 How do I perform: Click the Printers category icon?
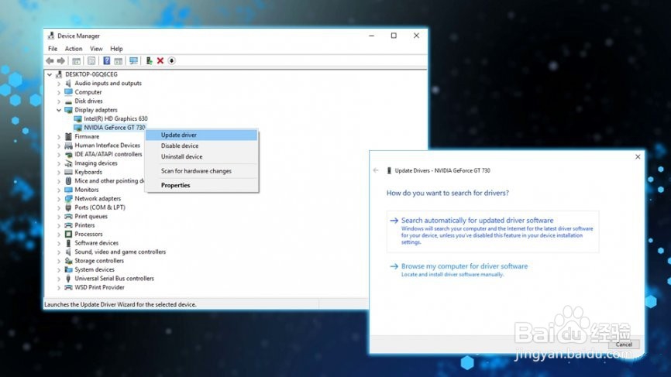coord(68,225)
